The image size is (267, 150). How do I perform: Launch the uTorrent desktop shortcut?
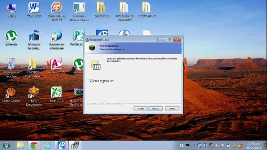click(11, 38)
